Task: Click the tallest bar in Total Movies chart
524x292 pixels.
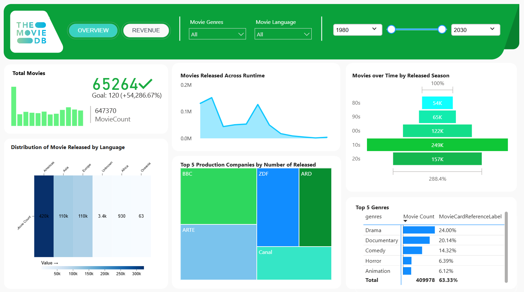Action: click(x=14, y=106)
